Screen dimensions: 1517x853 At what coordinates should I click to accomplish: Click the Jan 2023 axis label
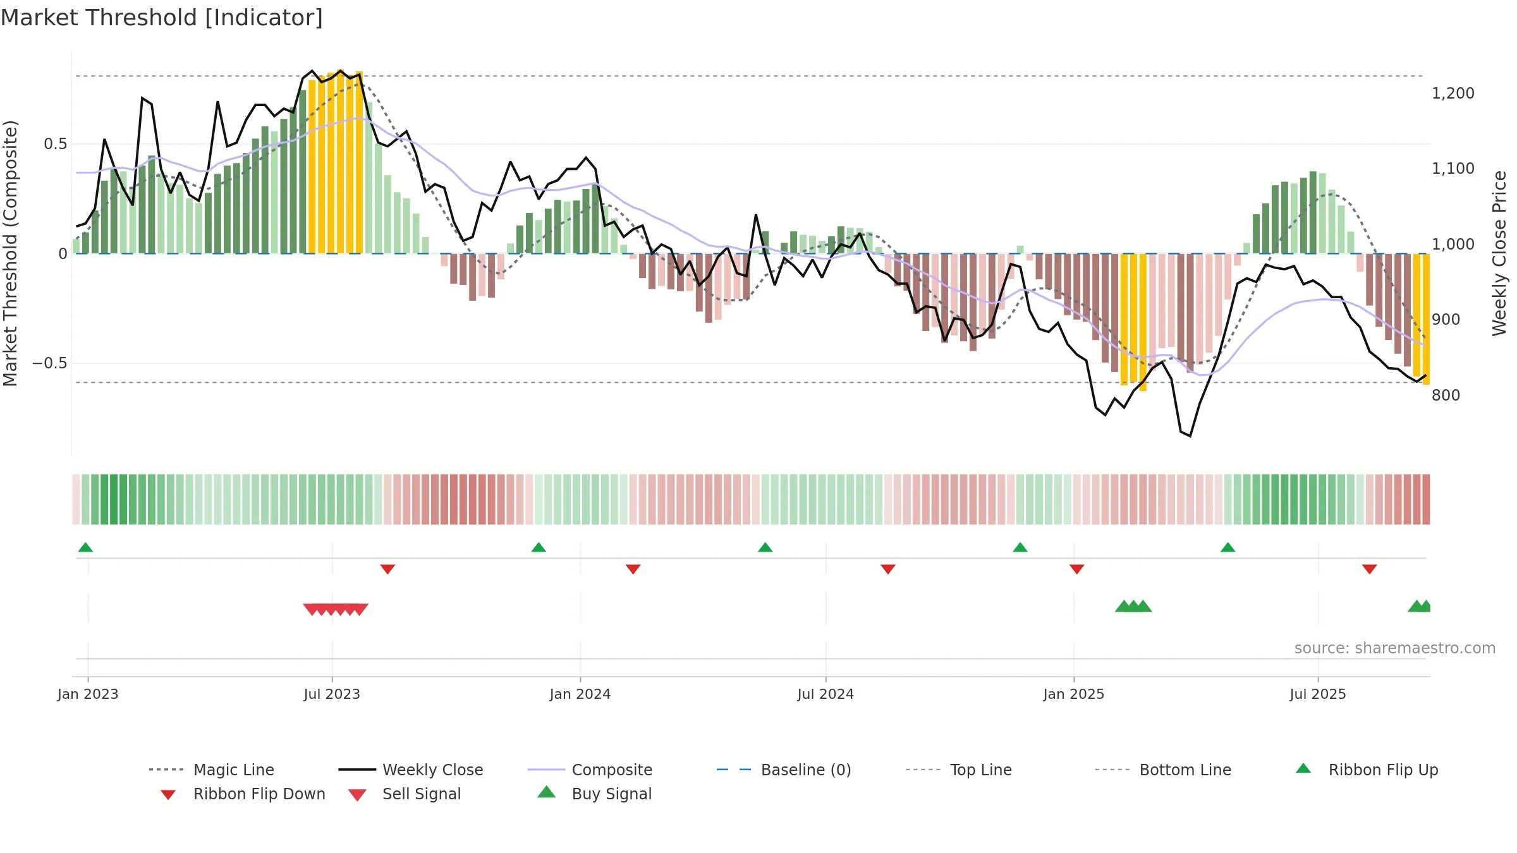point(88,694)
